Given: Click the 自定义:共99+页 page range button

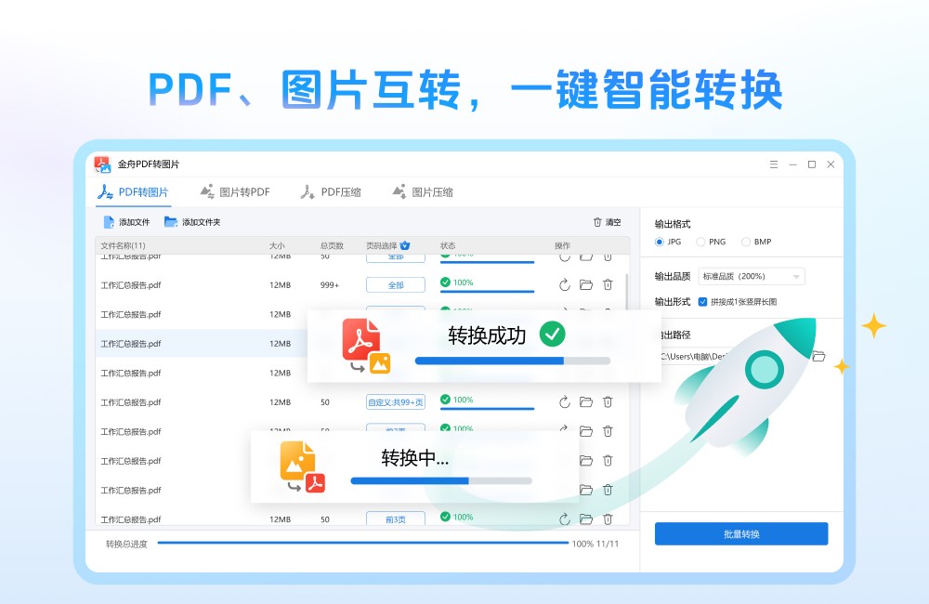Looking at the screenshot, I should (x=394, y=401).
